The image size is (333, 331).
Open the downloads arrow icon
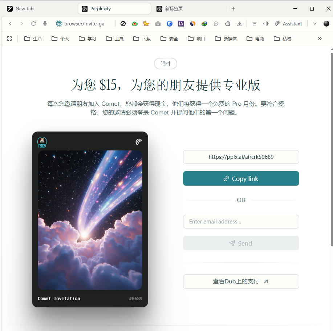tap(239, 24)
